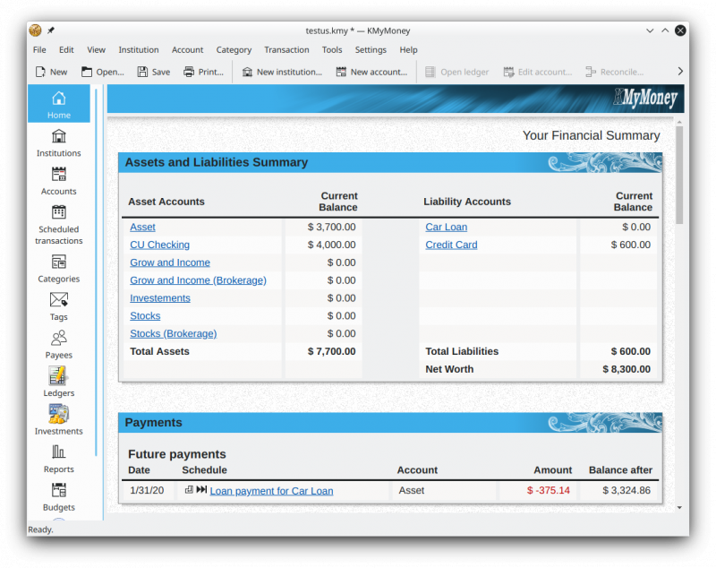The image size is (716, 568).
Task: Open the Ledgers view
Action: click(x=58, y=383)
